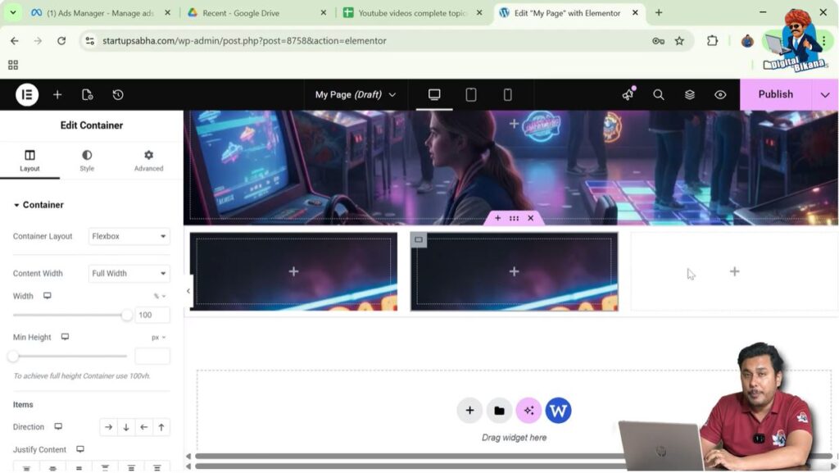This screenshot has height=473, width=839.
Task: Switch to the Style tab
Action: click(87, 161)
